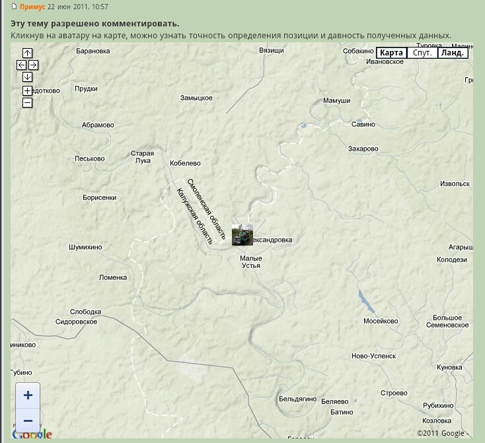Click the Кобелево place label
485x443 pixels.
185,163
